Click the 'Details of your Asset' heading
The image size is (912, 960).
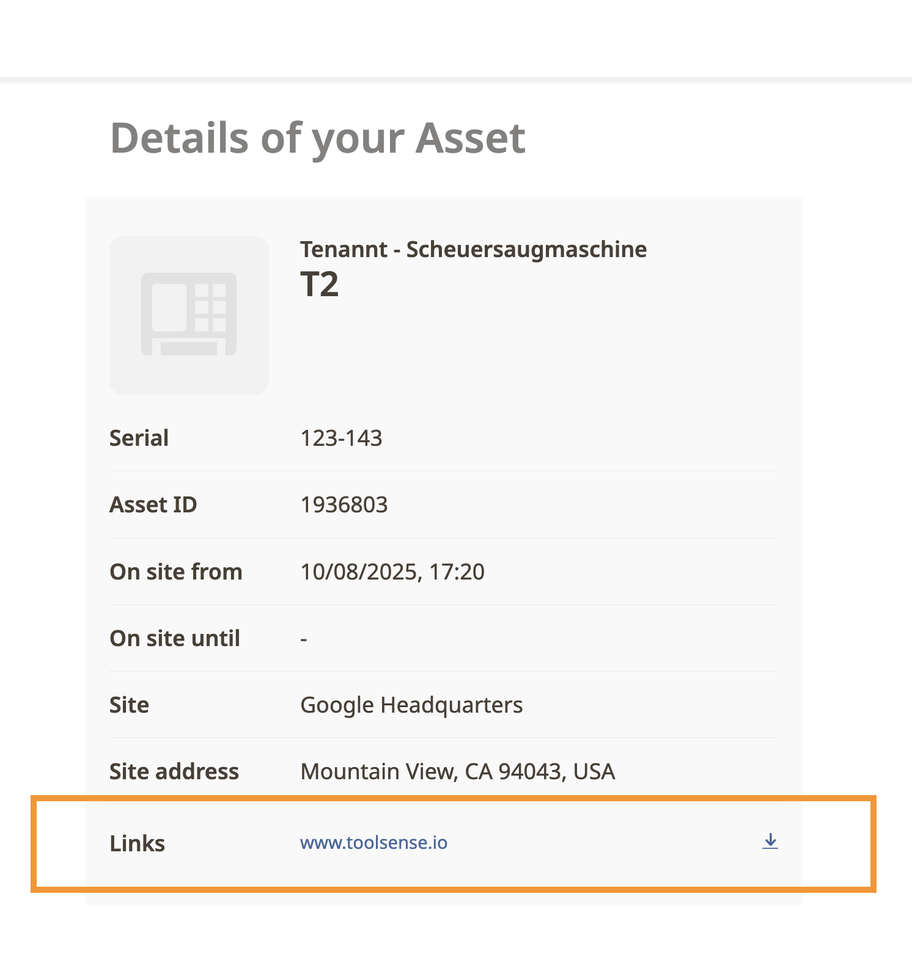point(317,138)
